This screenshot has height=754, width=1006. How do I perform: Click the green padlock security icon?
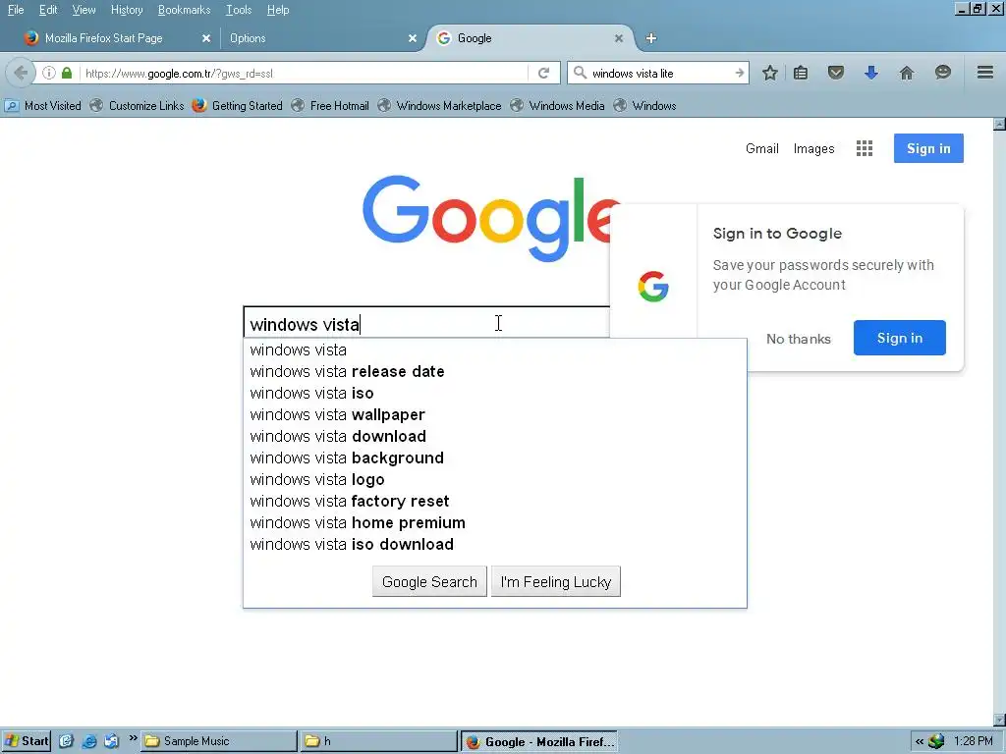pos(67,73)
